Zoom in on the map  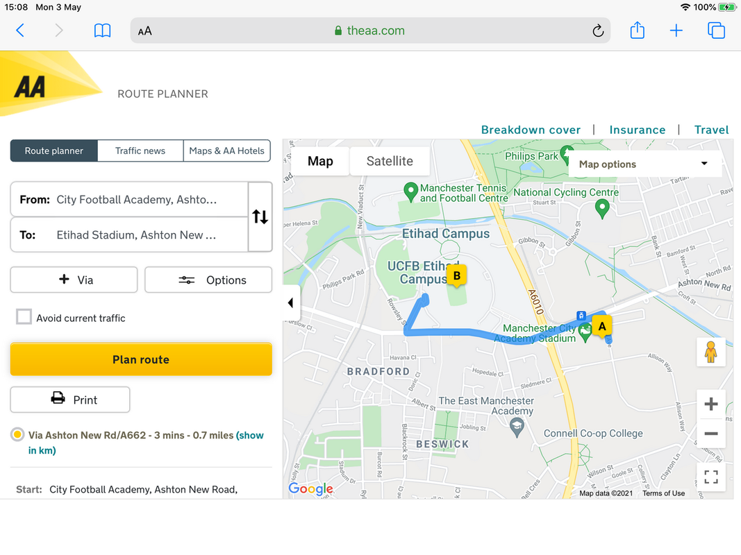[x=710, y=404]
